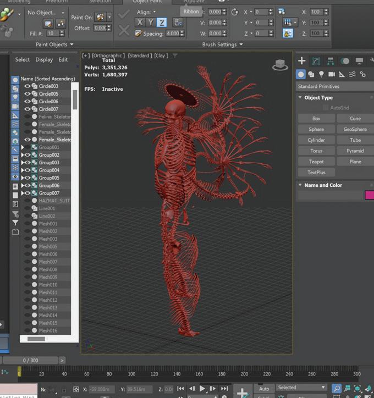This screenshot has width=374, height=398.
Task: Hide the Circle003 object using its eye icon
Action: pyautogui.click(x=28, y=86)
